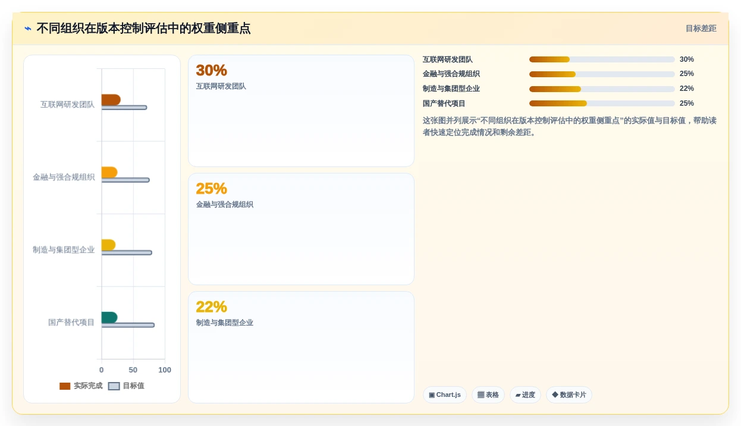
Task: Click the 国产替代项目 progress row label
Action: (x=444, y=103)
